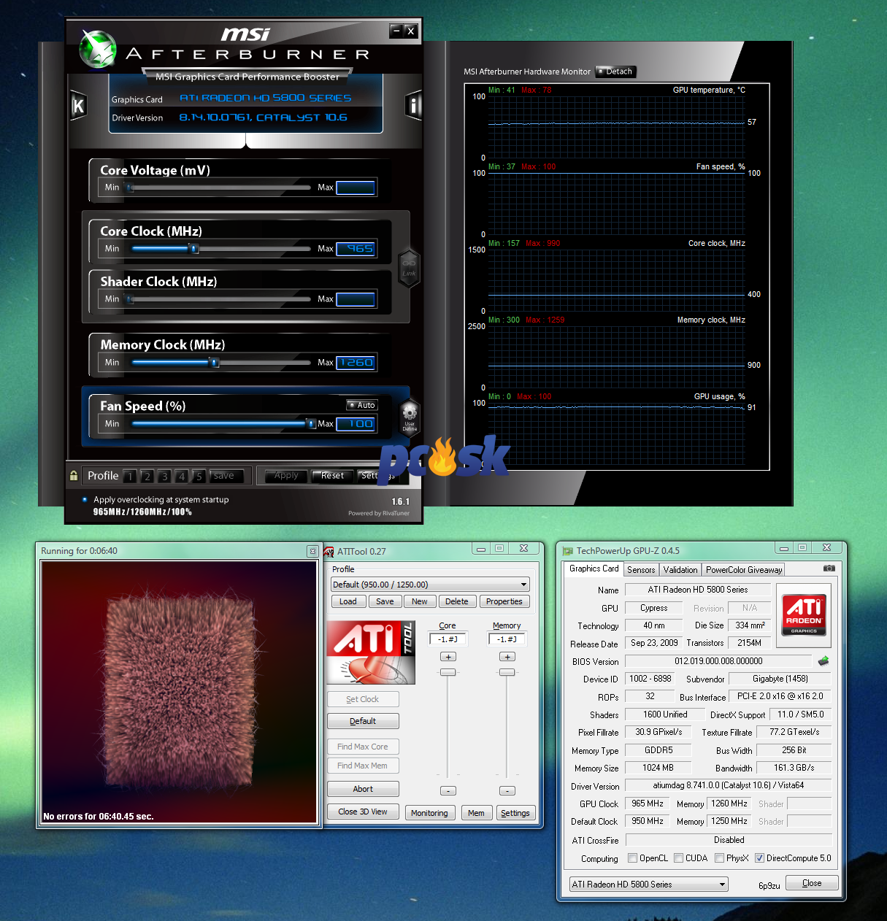
Task: Select Afterburner profile slot 3
Action: [164, 476]
